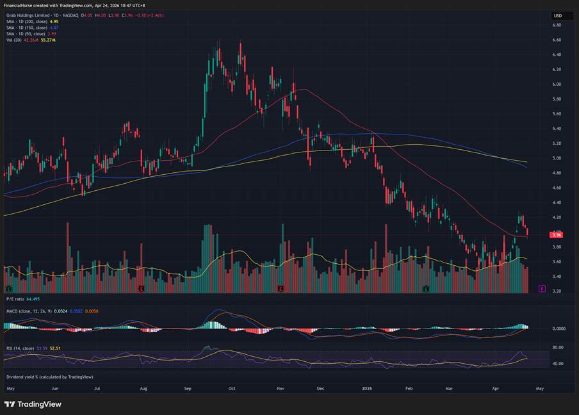Click the 6.80 level on price scale
Screen dimensions: 579x415
pos(557,25)
